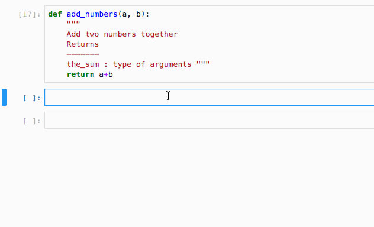The height and width of the screenshot is (227, 374).
Task: Click the_sum in the docstring
Action: (83, 64)
